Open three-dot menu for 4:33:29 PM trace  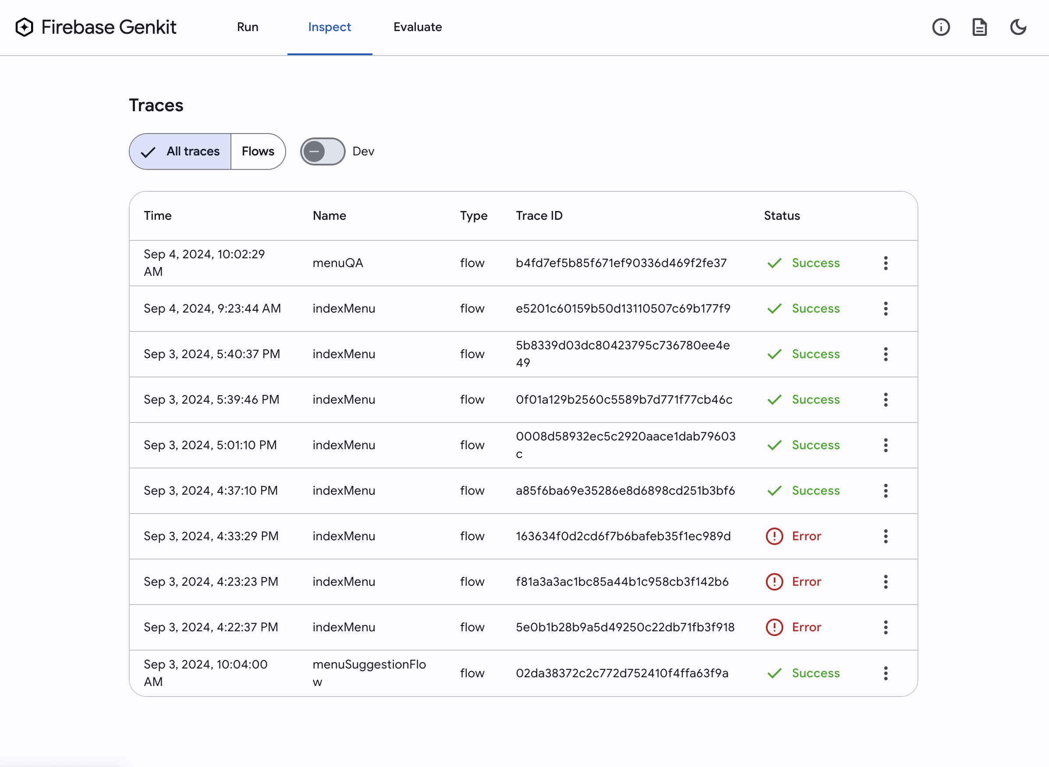[x=886, y=536]
